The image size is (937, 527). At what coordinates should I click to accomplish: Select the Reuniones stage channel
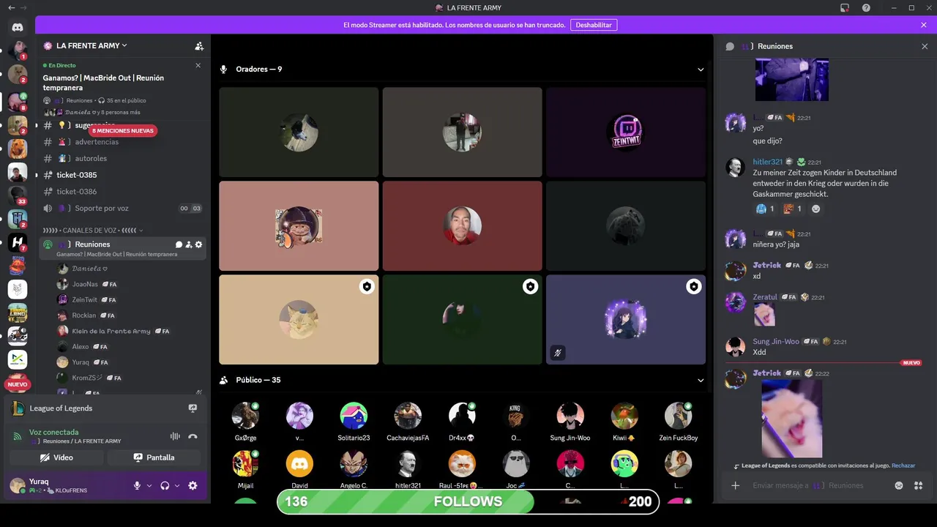point(123,248)
